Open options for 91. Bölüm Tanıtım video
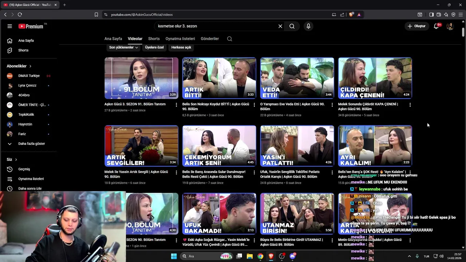 (177, 105)
